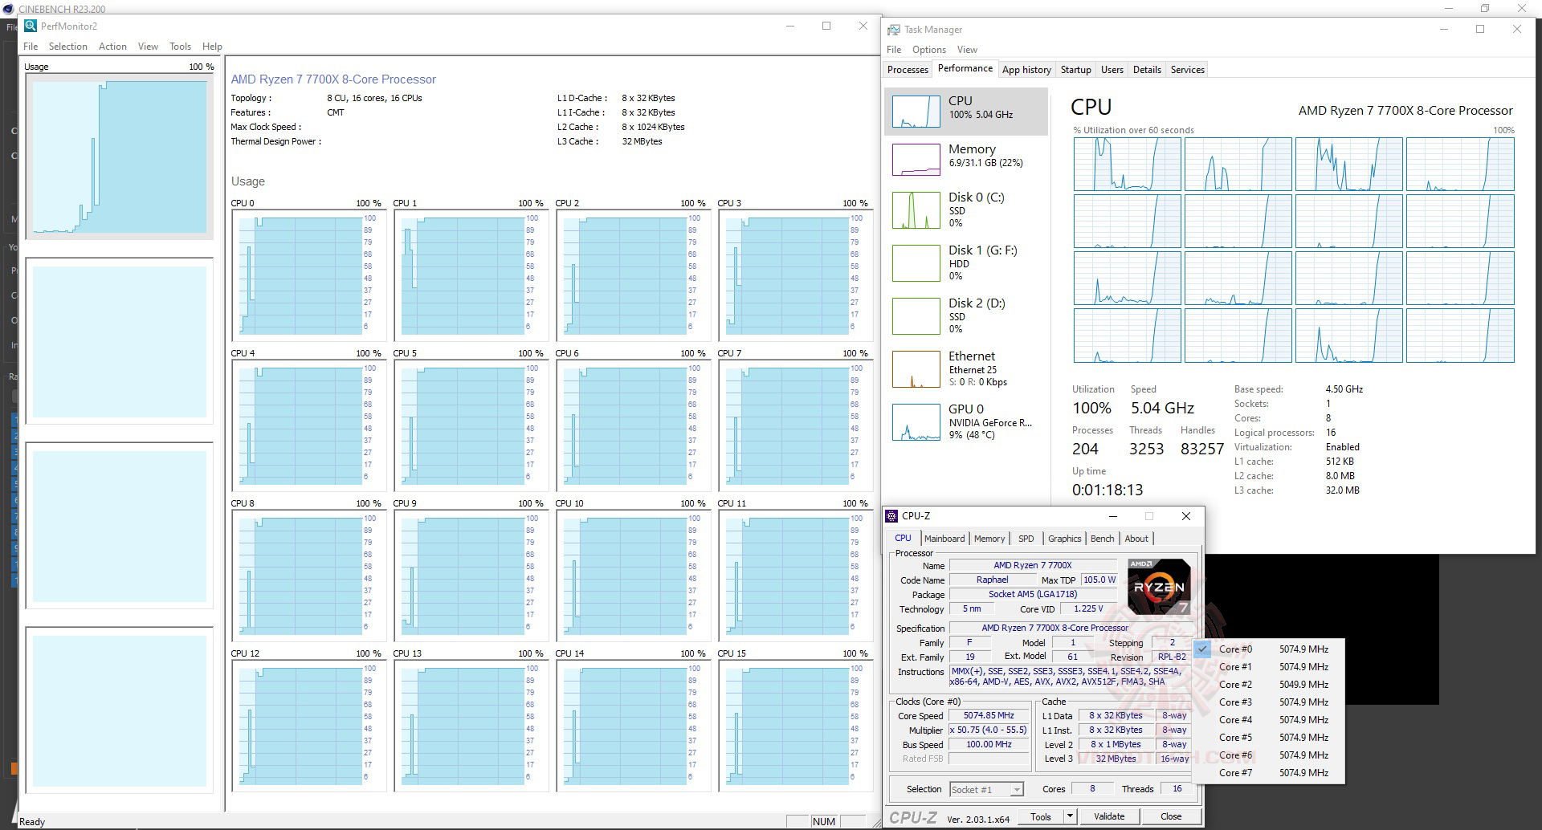
Task: Select the Memory mini graph in Task Manager
Action: (x=916, y=160)
